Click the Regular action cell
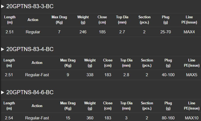Screen dimensions: 201x121 (x=33, y=32)
